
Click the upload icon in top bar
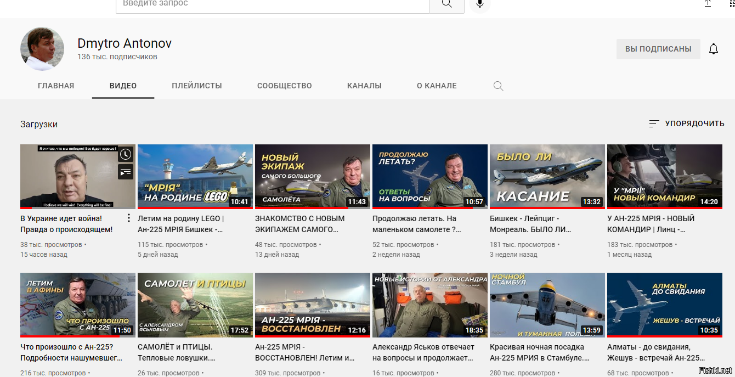coord(708,3)
